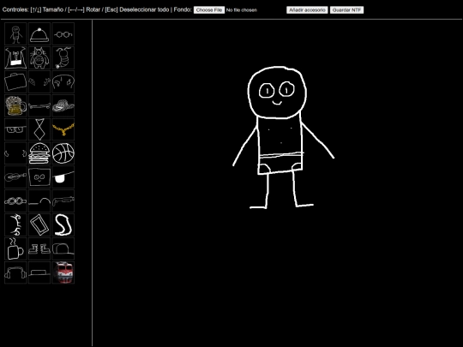Screen dimensions: 463x347
Task: Choose the tribal tattoo accessory
Action: point(15,224)
